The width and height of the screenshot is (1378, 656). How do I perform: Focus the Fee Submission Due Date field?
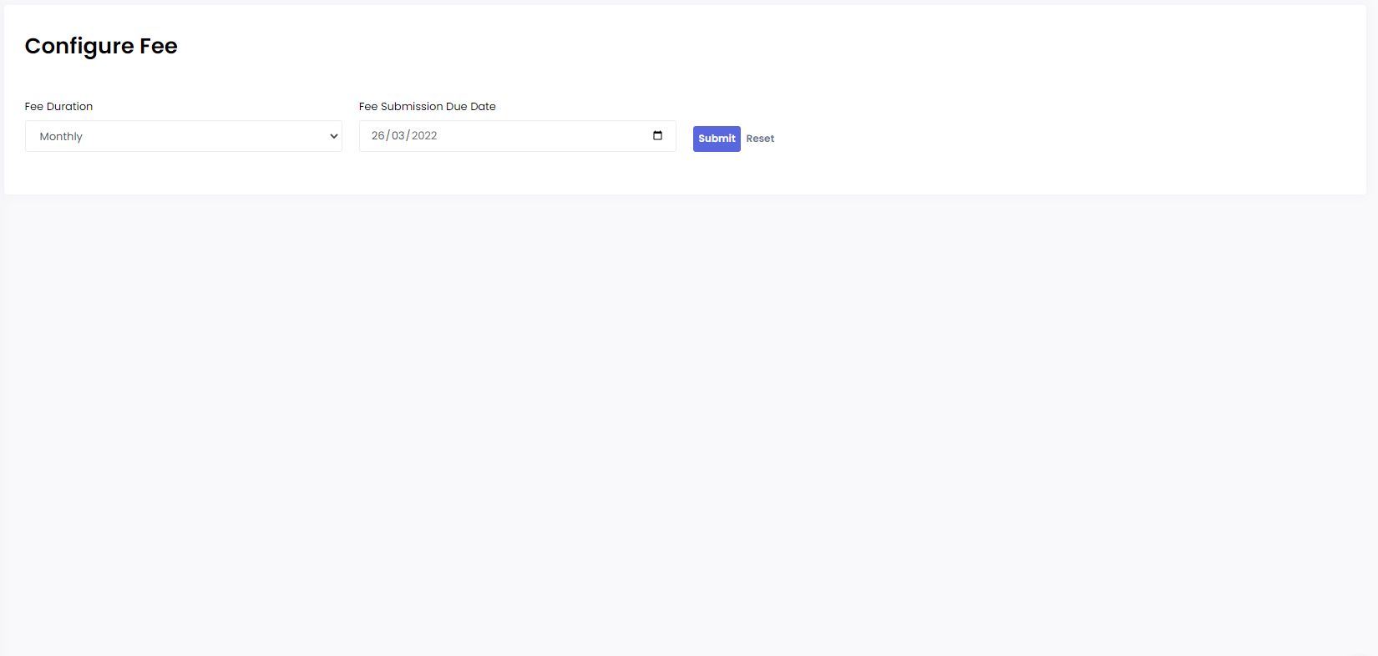[517, 136]
